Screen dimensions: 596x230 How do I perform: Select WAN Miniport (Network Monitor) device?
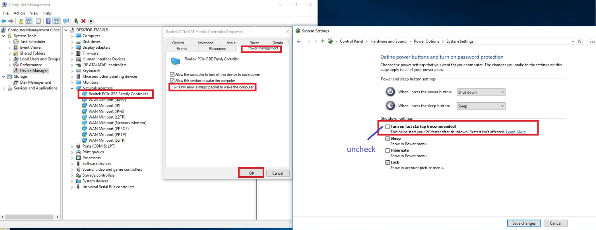(117, 123)
